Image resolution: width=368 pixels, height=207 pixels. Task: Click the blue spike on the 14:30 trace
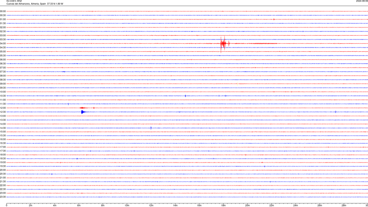pos(151,128)
